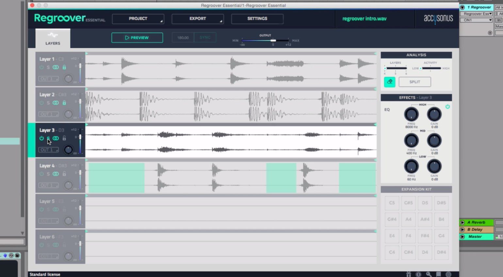Screen dimensions: 503x277
Task: Click the OUTPUT level slider
Action: tap(265, 40)
